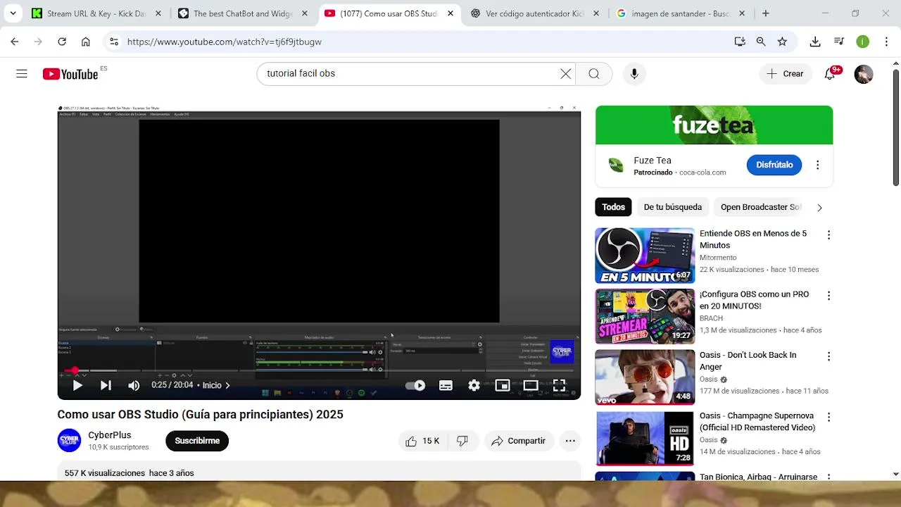This screenshot has height=507, width=901.
Task: Open Configura OBS como un PRO thumbnail
Action: click(x=645, y=316)
